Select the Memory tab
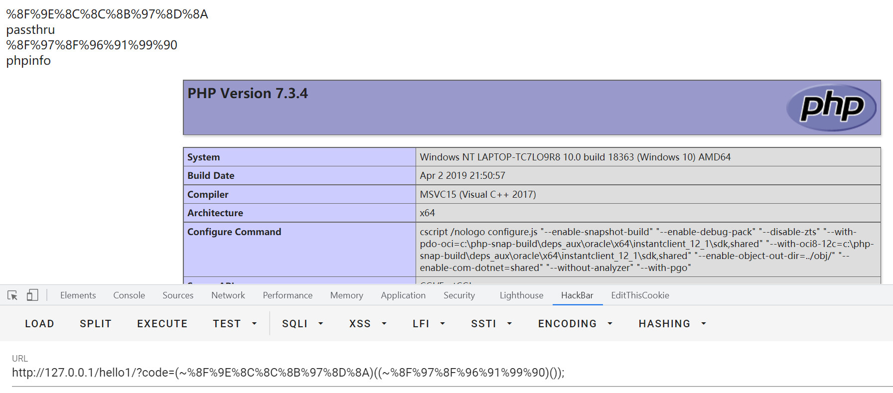This screenshot has width=893, height=393. point(346,295)
